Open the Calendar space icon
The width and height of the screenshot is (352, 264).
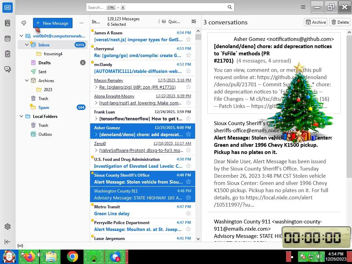point(8,38)
